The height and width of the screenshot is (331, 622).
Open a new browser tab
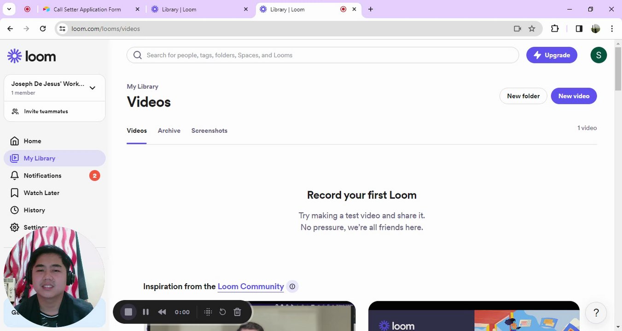(x=371, y=9)
